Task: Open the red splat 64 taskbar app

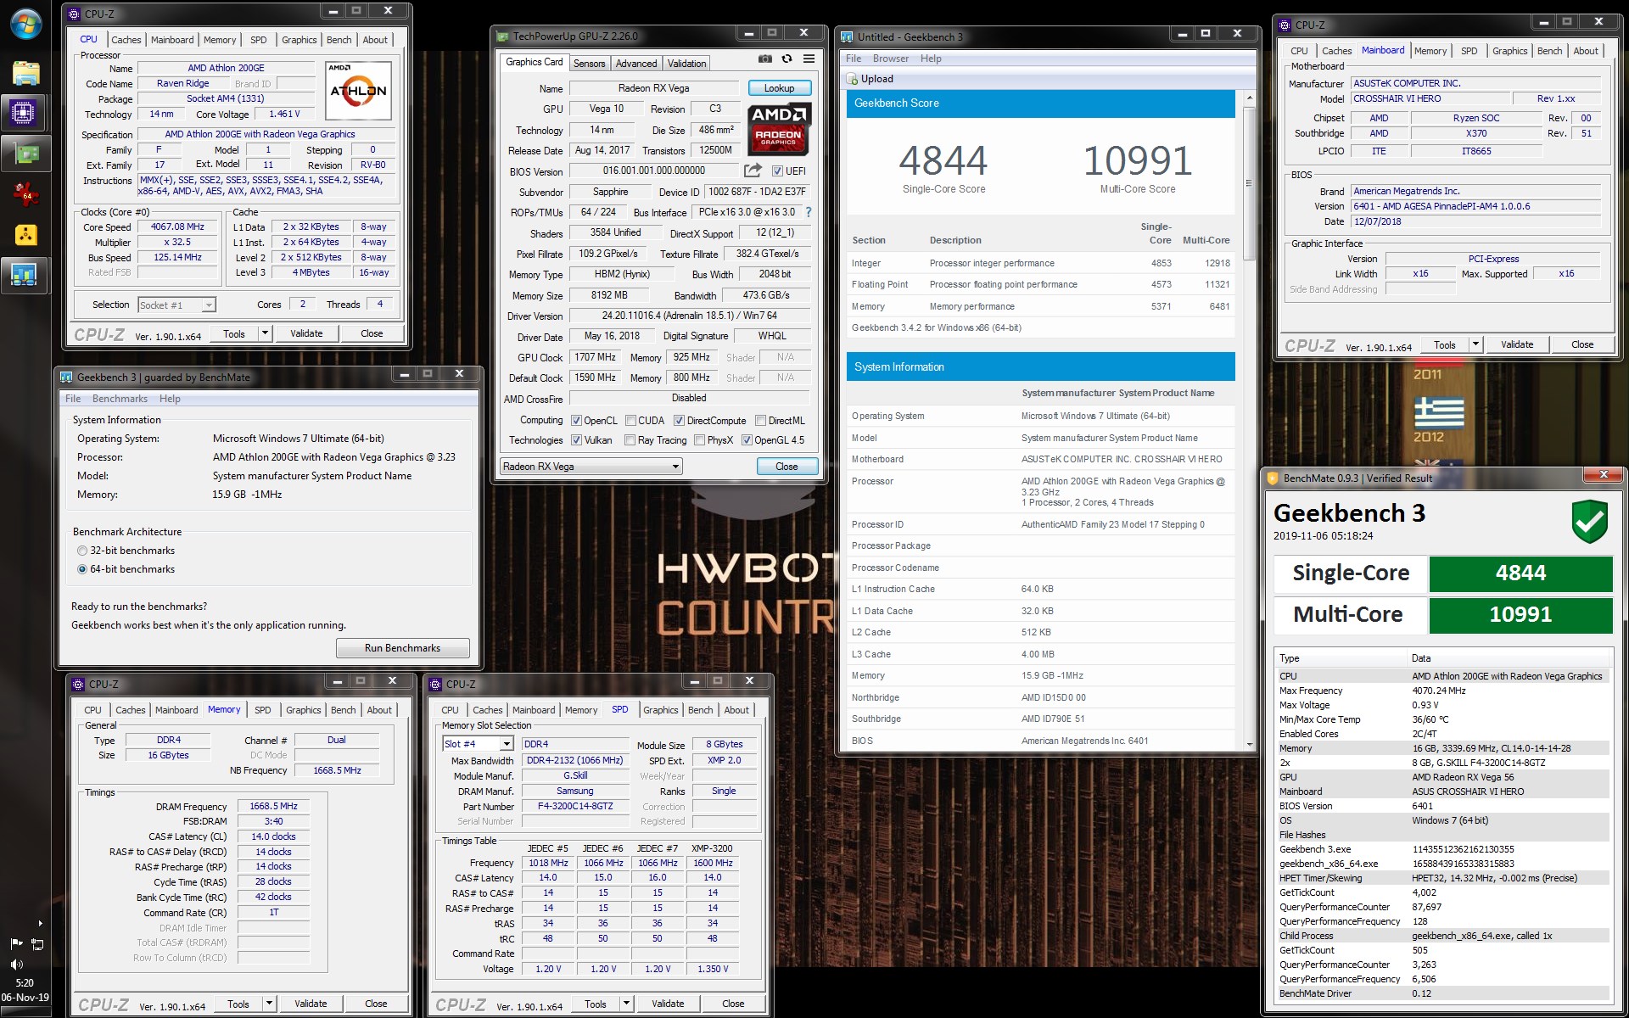Action: point(25,194)
